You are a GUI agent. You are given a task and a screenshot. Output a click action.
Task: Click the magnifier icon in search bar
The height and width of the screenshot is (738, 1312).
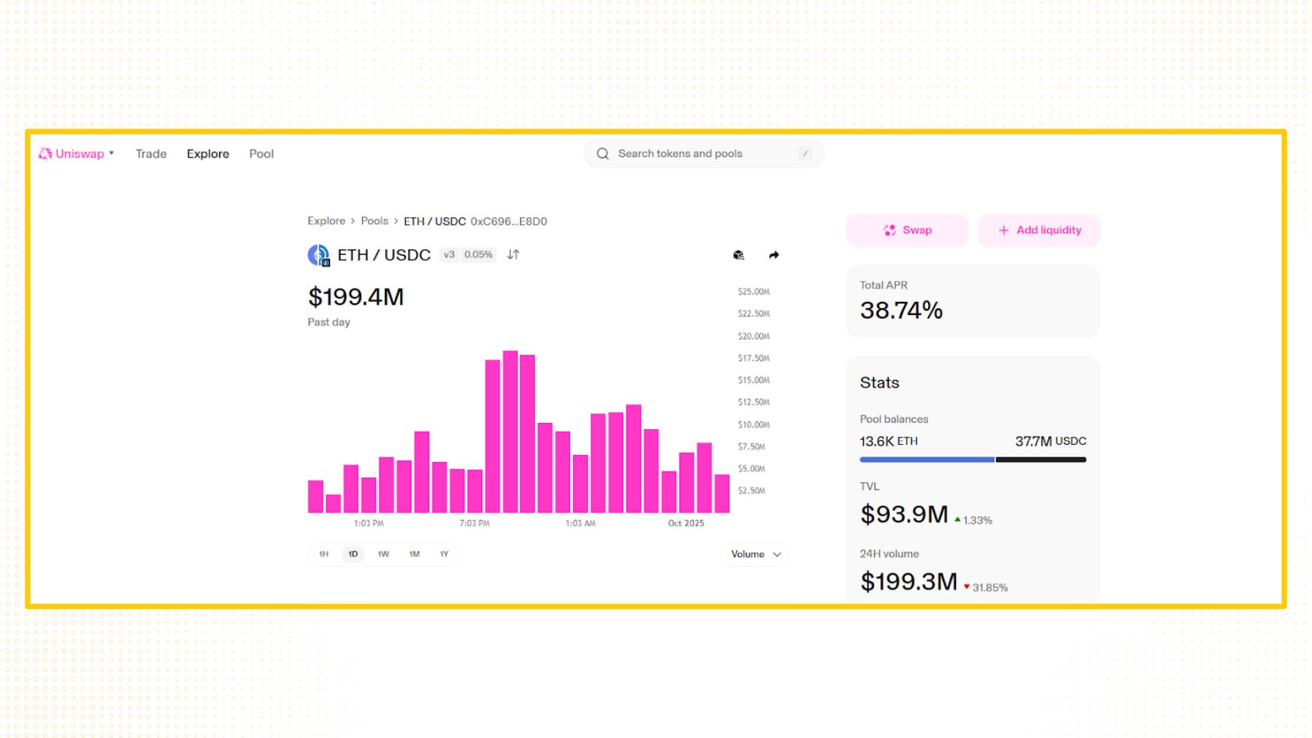(603, 154)
